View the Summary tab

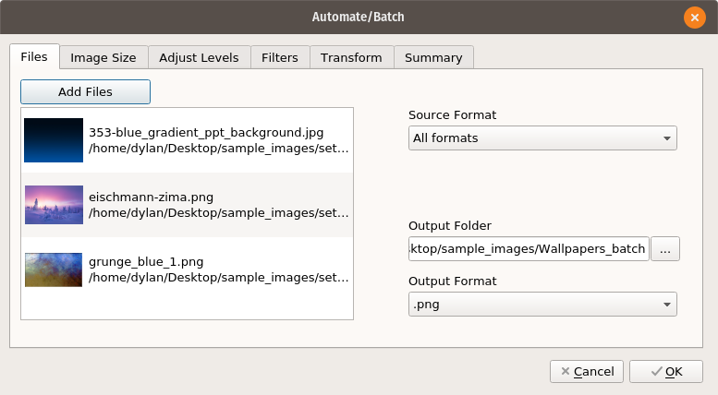click(x=433, y=57)
